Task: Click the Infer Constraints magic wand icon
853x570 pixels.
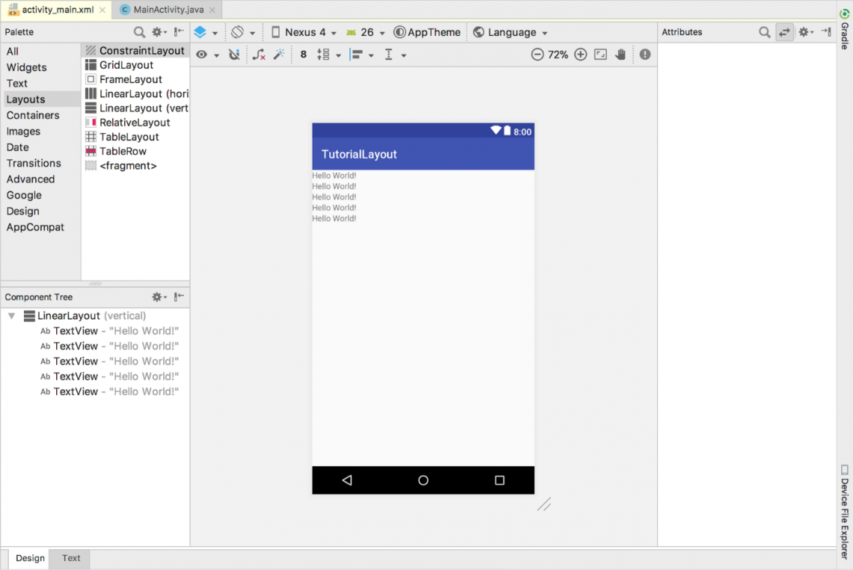Action: tap(281, 54)
